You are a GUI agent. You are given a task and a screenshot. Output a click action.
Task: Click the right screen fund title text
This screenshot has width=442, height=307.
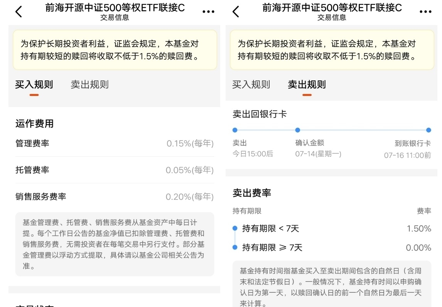coord(332,8)
